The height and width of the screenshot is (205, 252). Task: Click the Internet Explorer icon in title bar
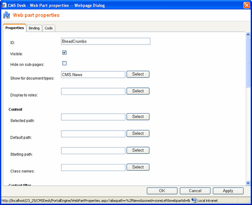pyautogui.click(x=4, y=5)
